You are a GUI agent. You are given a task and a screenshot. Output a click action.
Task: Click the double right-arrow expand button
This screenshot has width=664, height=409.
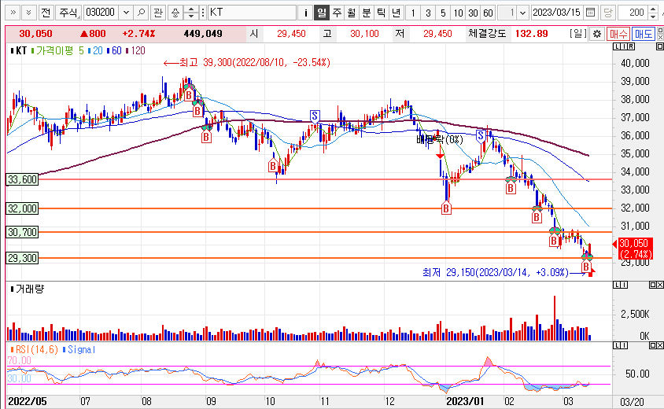13,13
